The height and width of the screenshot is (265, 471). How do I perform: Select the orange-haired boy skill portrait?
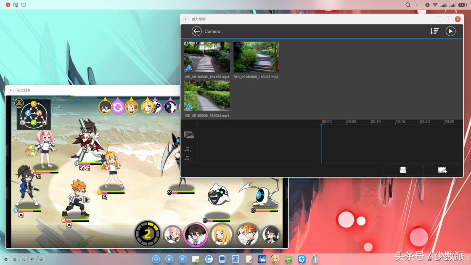click(x=247, y=234)
